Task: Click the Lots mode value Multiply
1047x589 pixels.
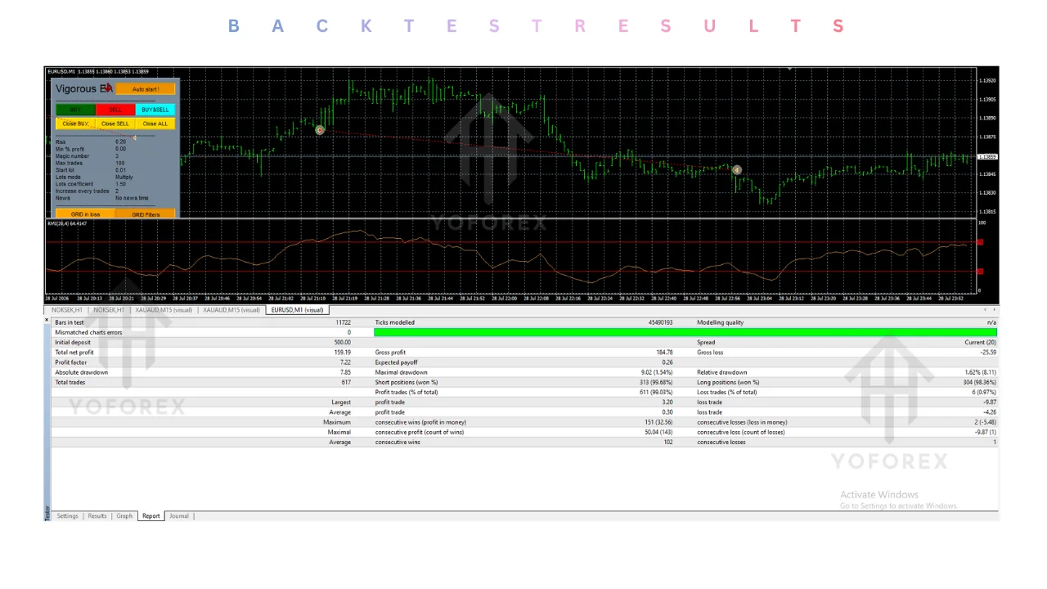Action: 124,177
